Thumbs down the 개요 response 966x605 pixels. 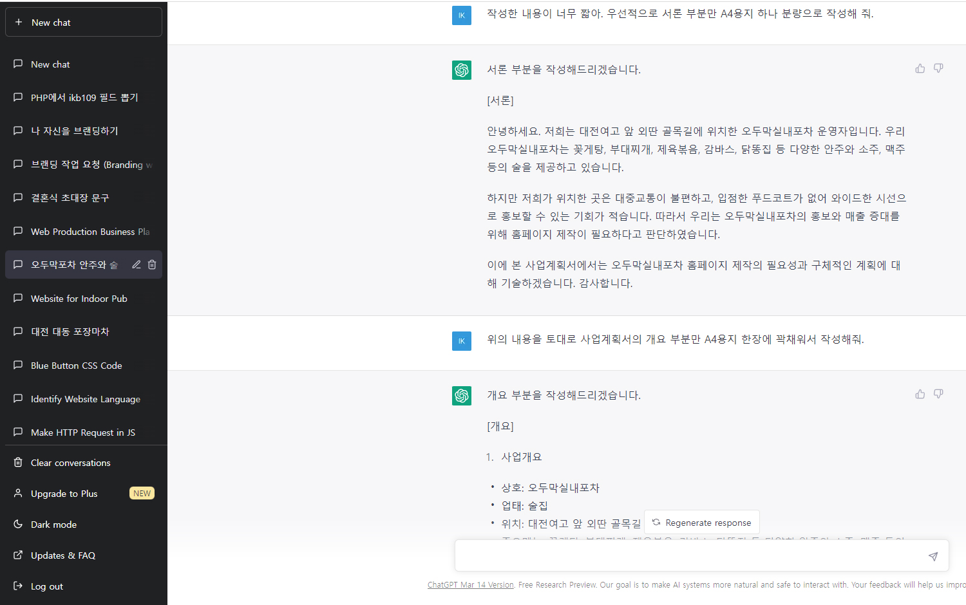click(938, 394)
